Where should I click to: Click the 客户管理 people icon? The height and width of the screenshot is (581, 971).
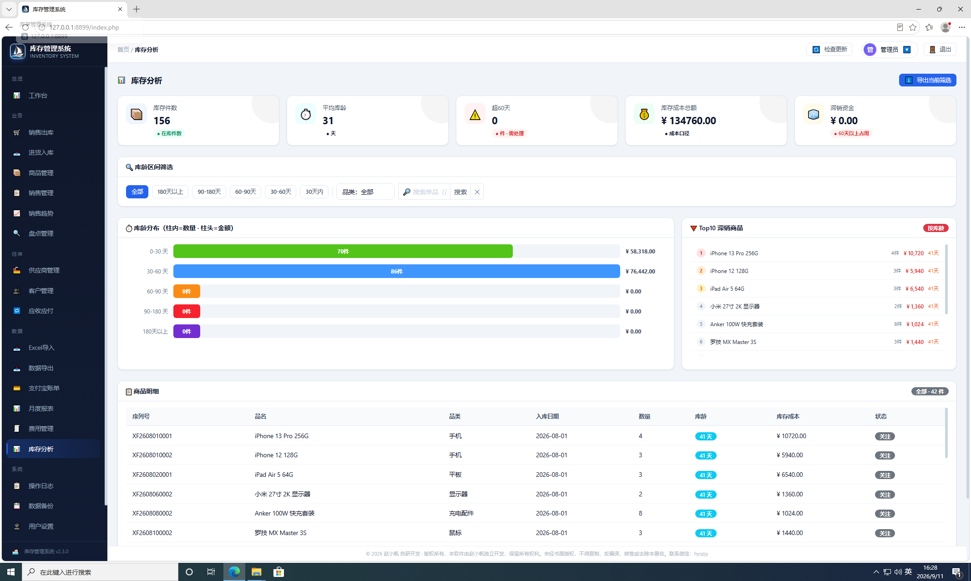click(17, 291)
